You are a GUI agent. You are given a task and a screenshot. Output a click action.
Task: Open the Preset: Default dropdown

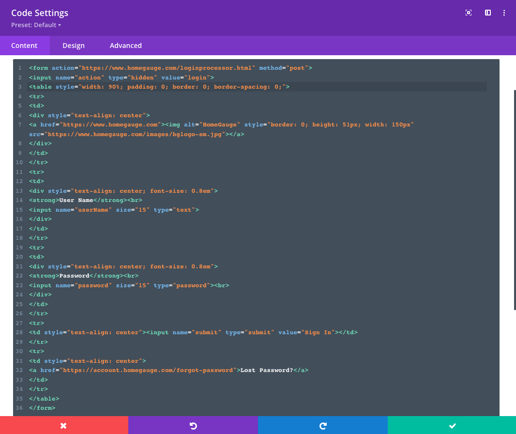point(36,25)
